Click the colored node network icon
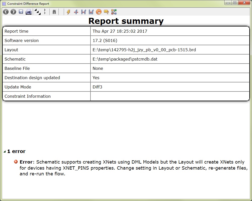 [114, 12]
